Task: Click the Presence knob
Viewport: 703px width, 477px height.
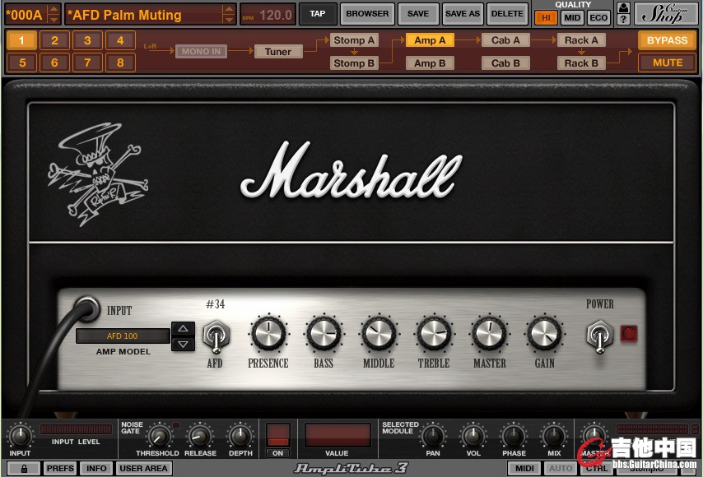Action: coord(268,335)
